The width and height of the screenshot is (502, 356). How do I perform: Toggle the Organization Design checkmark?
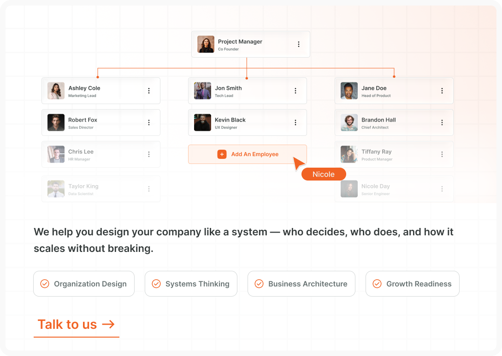pyautogui.click(x=45, y=284)
